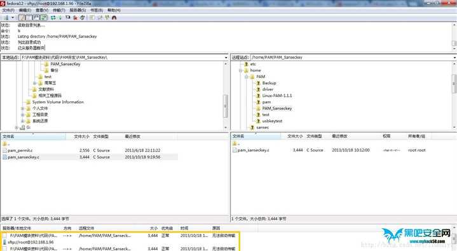Select PAM_Sanseckey in remote tree
457x251 pixels.
tap(277, 108)
